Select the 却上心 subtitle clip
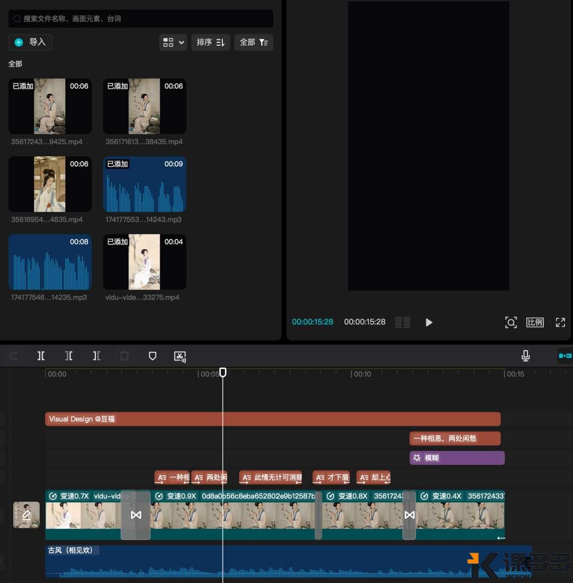The image size is (573, 583). click(374, 478)
